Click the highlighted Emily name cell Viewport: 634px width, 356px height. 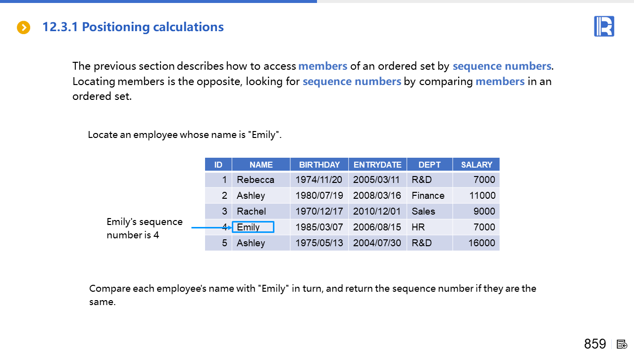(253, 227)
